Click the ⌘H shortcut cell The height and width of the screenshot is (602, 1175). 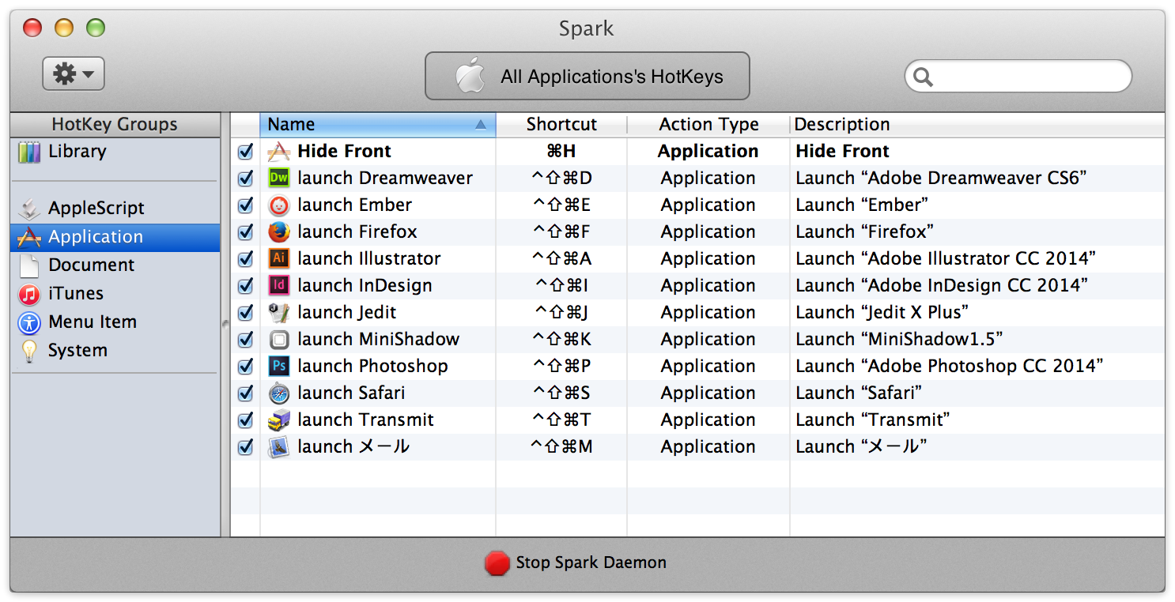coord(561,151)
